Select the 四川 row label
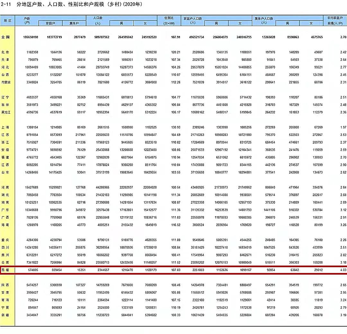The height and width of the screenshot is (334, 347). [x=5, y=248]
